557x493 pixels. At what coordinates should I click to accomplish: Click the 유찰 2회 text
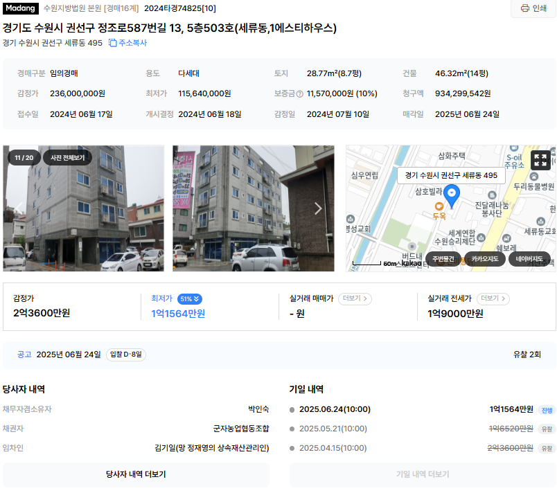click(x=527, y=355)
